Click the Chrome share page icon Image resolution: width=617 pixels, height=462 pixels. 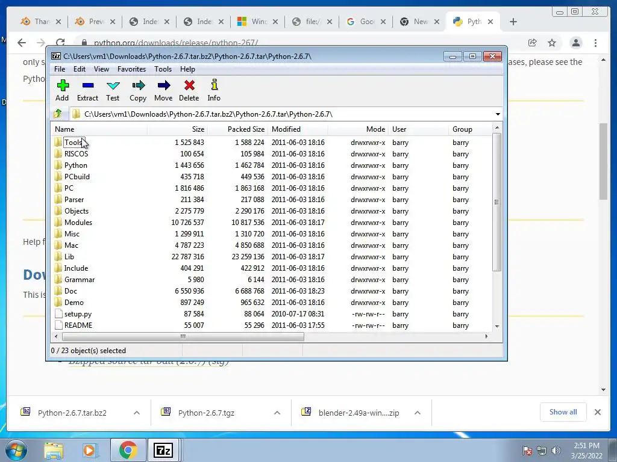[x=533, y=43]
